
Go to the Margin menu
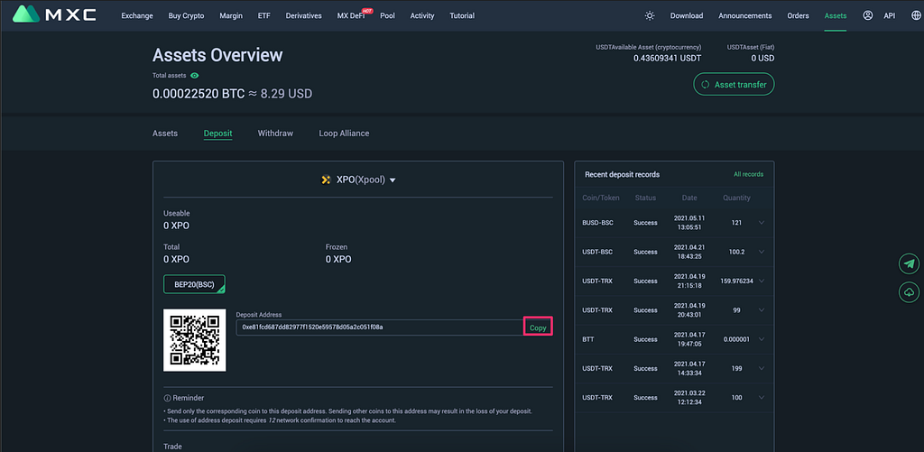tap(231, 16)
